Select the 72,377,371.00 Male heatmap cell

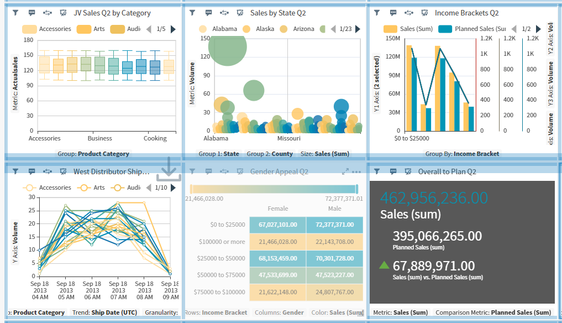[335, 225]
